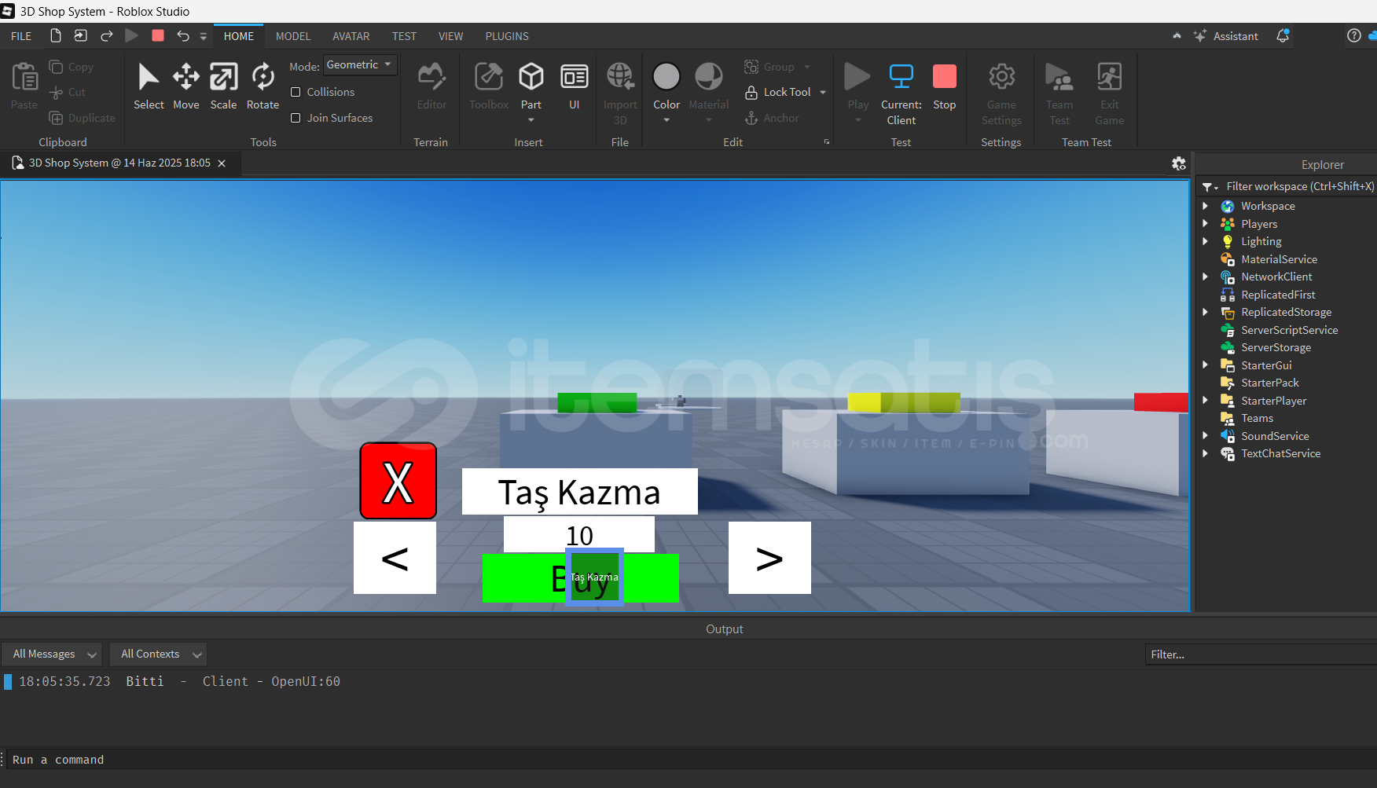
Task: Insert a new Part
Action: (x=531, y=77)
